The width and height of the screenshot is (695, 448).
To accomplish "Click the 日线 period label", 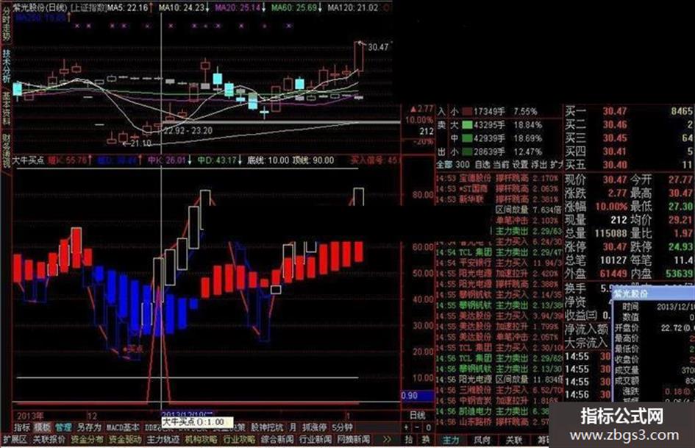I will point(417,416).
